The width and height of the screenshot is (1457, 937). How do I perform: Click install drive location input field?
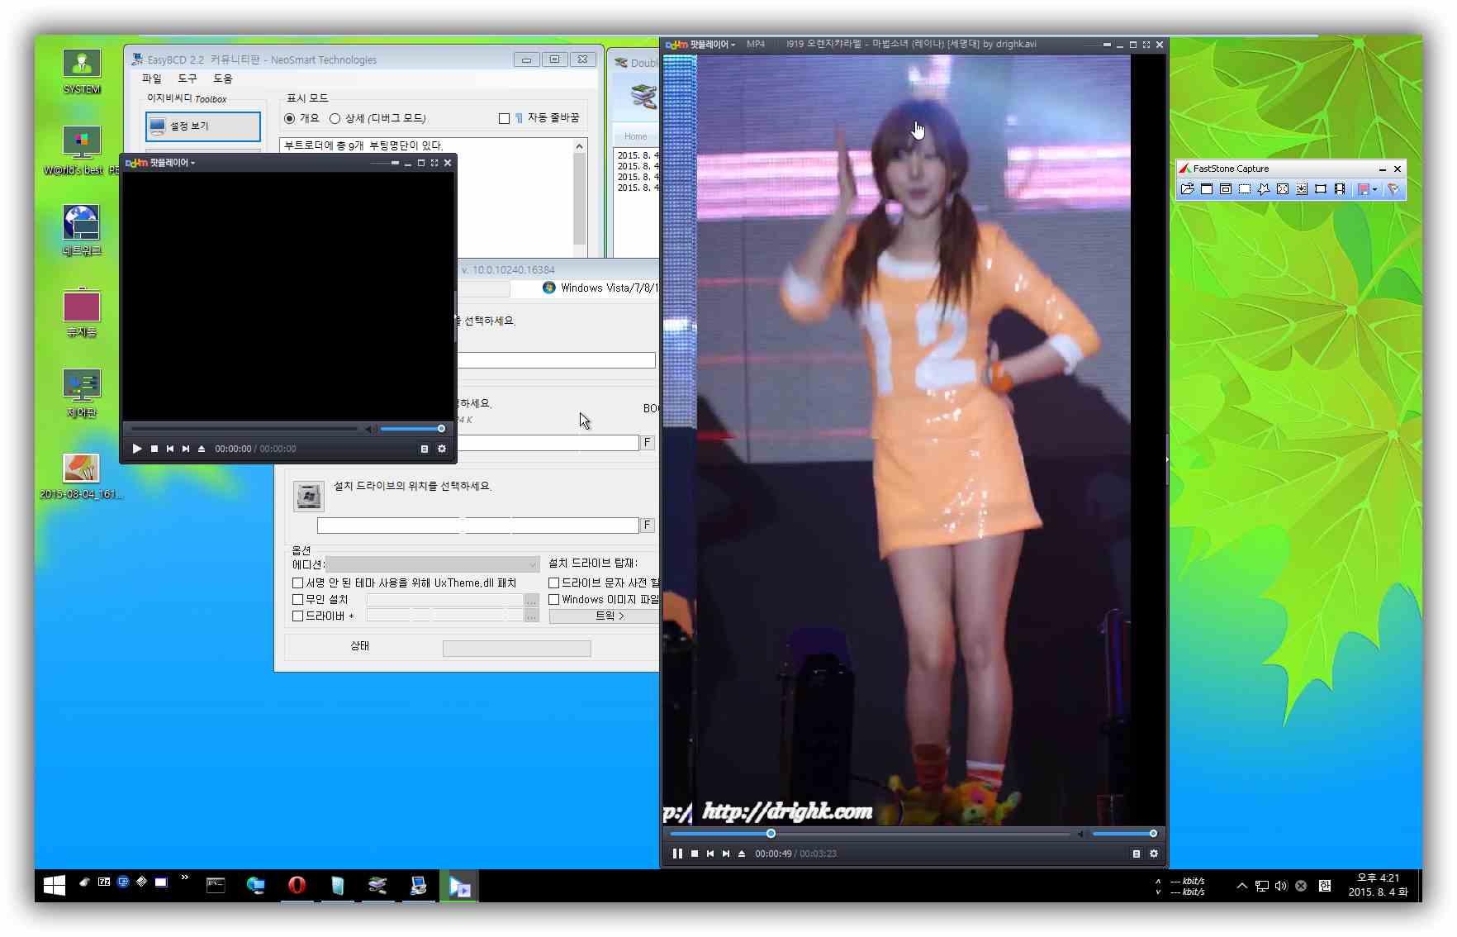[477, 526]
